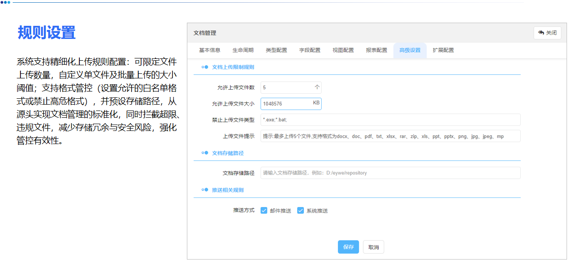
Task: Click the currently active 高级设置 tab
Action: pos(410,50)
